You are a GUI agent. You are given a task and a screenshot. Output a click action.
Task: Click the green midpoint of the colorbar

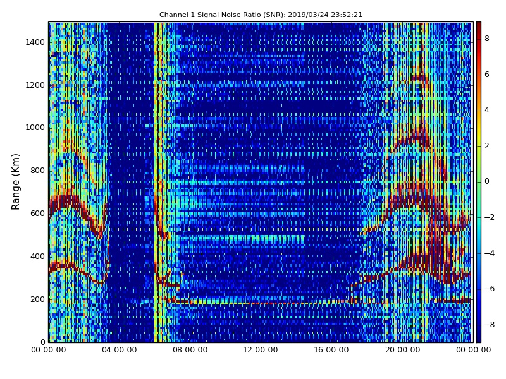479,182
